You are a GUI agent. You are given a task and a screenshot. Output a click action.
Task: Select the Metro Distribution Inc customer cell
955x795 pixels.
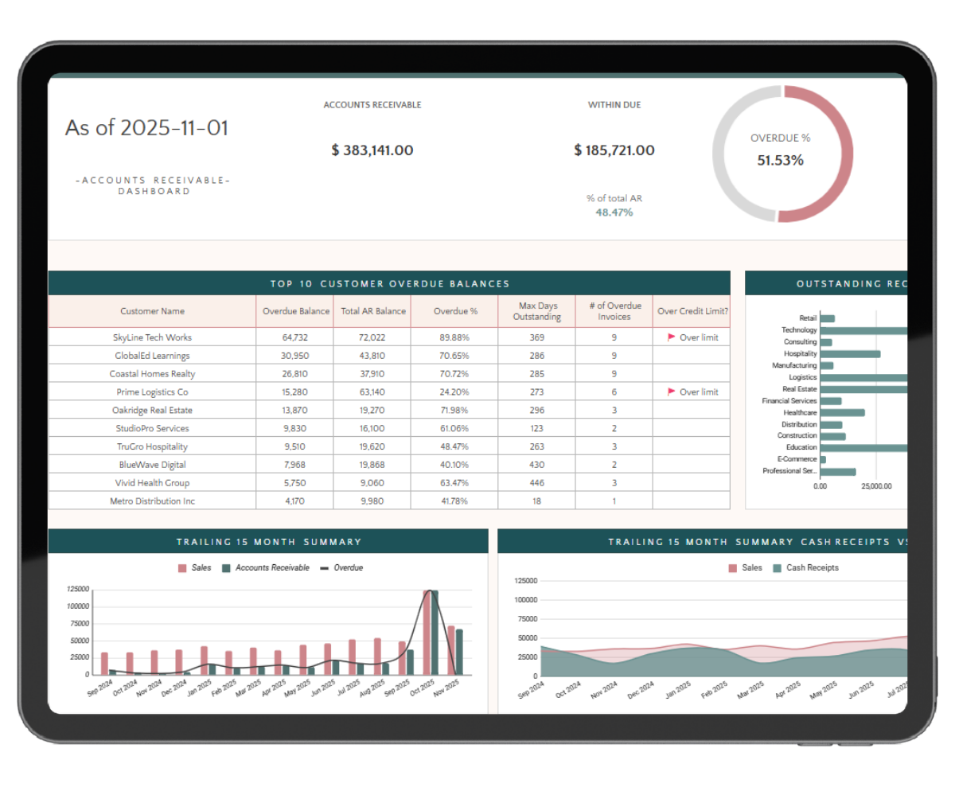point(152,501)
